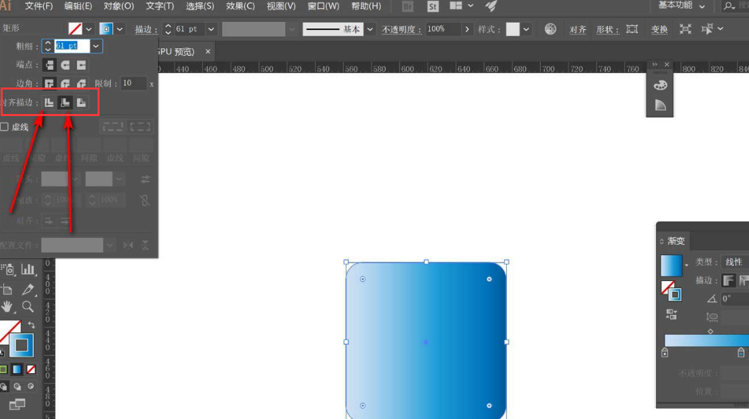Pick the Hand tool
The height and width of the screenshot is (419, 749).
click(x=7, y=306)
